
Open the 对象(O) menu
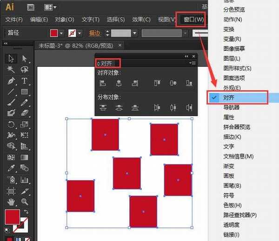tap(64, 19)
